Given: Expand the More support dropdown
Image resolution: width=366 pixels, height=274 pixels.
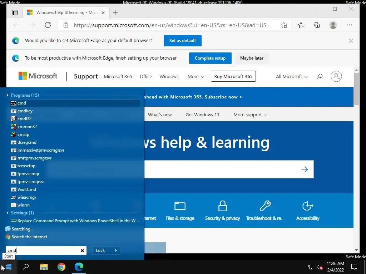Looking at the screenshot, I should [250, 115].
